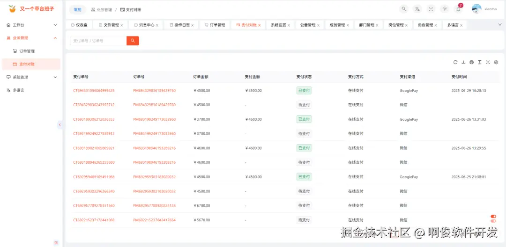Image resolution: width=506 pixels, height=247 pixels.
Task: Open payment CT692215237172441088
Action: 94,220
